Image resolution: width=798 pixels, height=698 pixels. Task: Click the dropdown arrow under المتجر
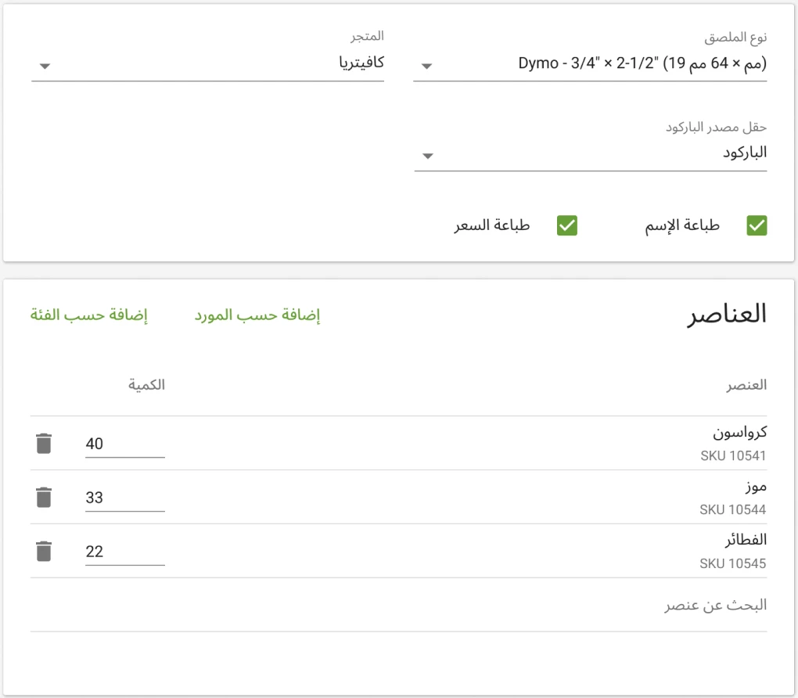pyautogui.click(x=45, y=67)
